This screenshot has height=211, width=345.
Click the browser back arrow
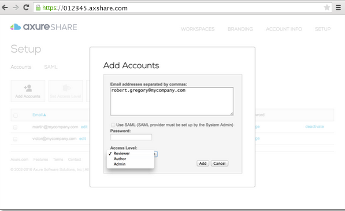point(5,8)
